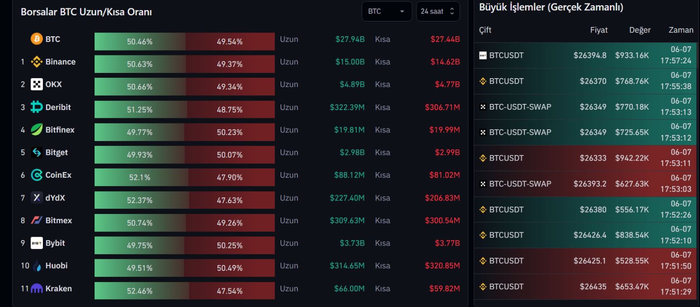Click the OKX exchange name
This screenshot has width=700, height=307.
[54, 84]
